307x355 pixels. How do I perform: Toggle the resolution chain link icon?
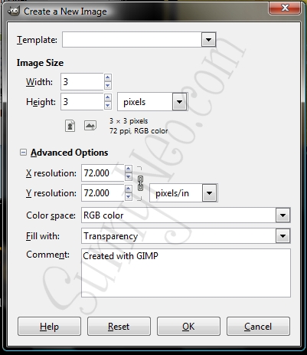[x=140, y=183]
